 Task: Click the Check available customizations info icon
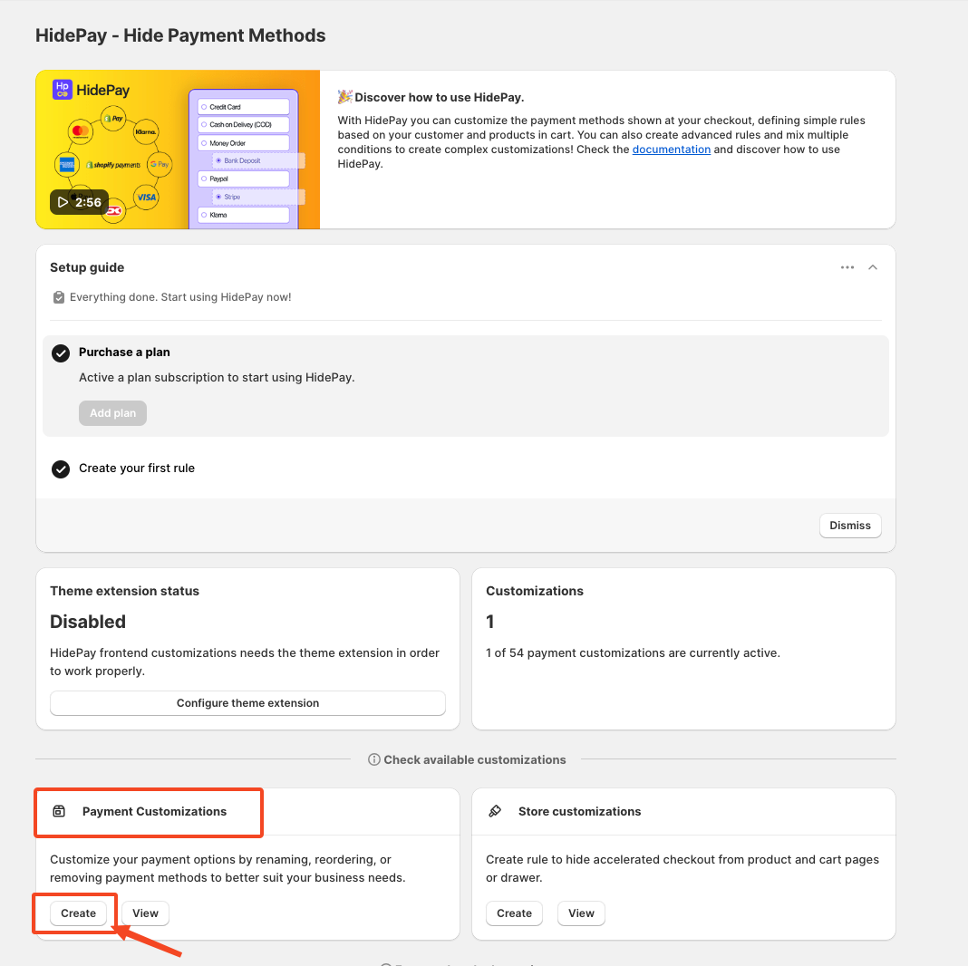point(374,759)
